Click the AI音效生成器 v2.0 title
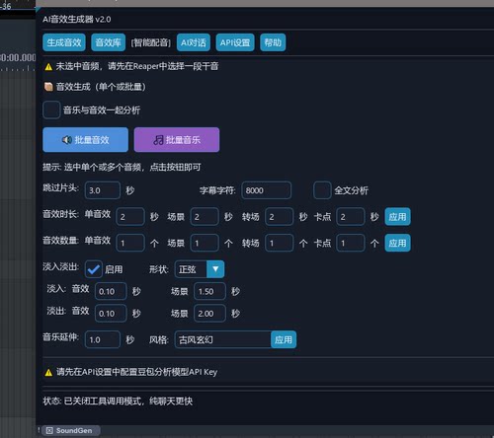494x438 pixels. tap(76, 20)
